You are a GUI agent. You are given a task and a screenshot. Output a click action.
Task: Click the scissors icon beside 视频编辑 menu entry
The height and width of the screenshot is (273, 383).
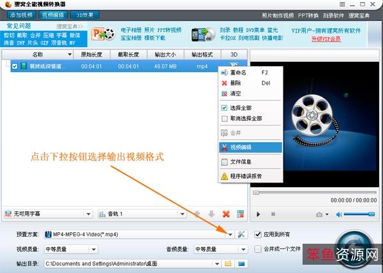click(224, 148)
